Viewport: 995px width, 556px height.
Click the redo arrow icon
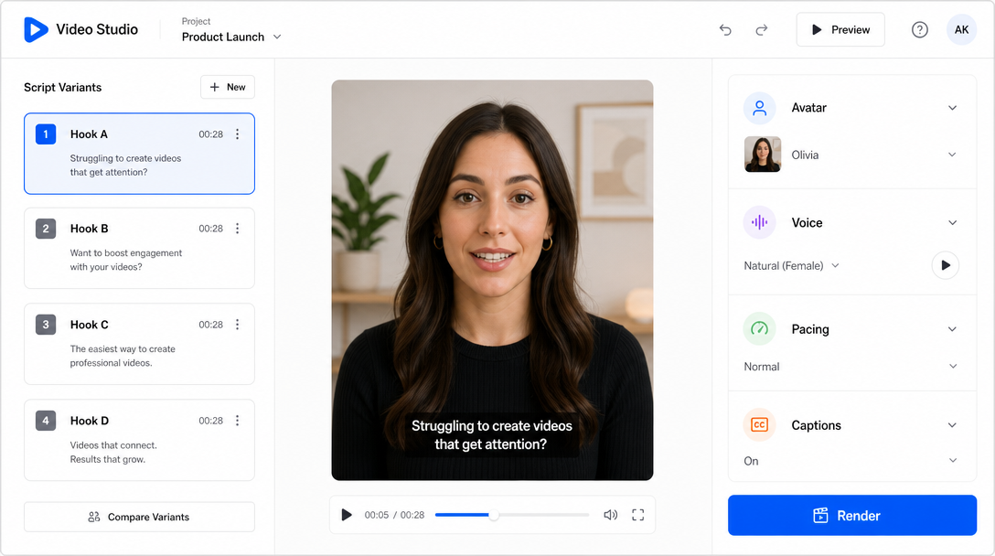[762, 30]
